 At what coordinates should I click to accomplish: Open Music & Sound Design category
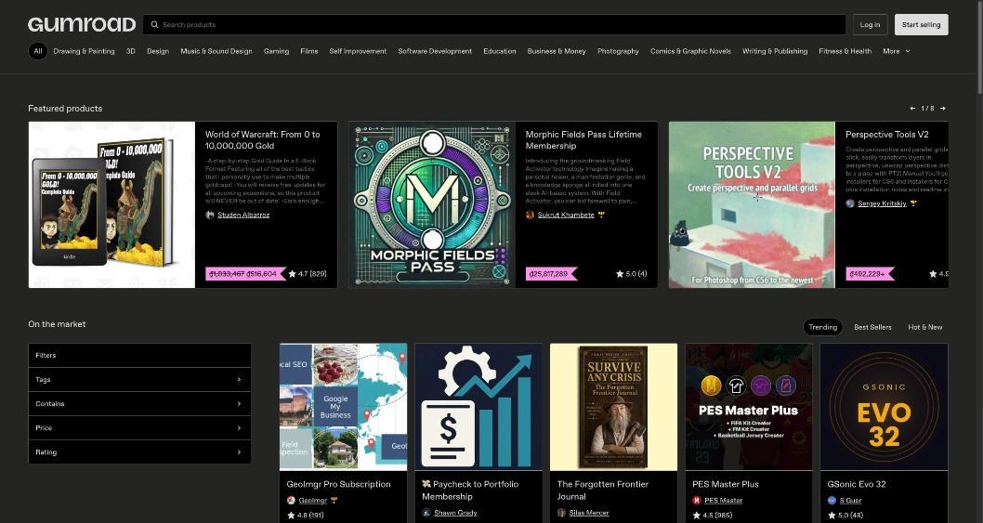coord(216,51)
